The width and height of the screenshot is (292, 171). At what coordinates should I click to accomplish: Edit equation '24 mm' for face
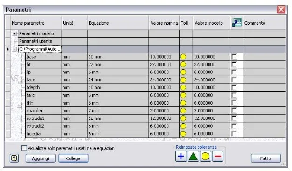[x=118, y=80]
